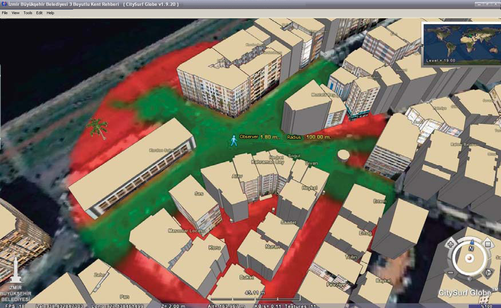
Task: Click the application icon in title bar
Action: coord(4,4)
